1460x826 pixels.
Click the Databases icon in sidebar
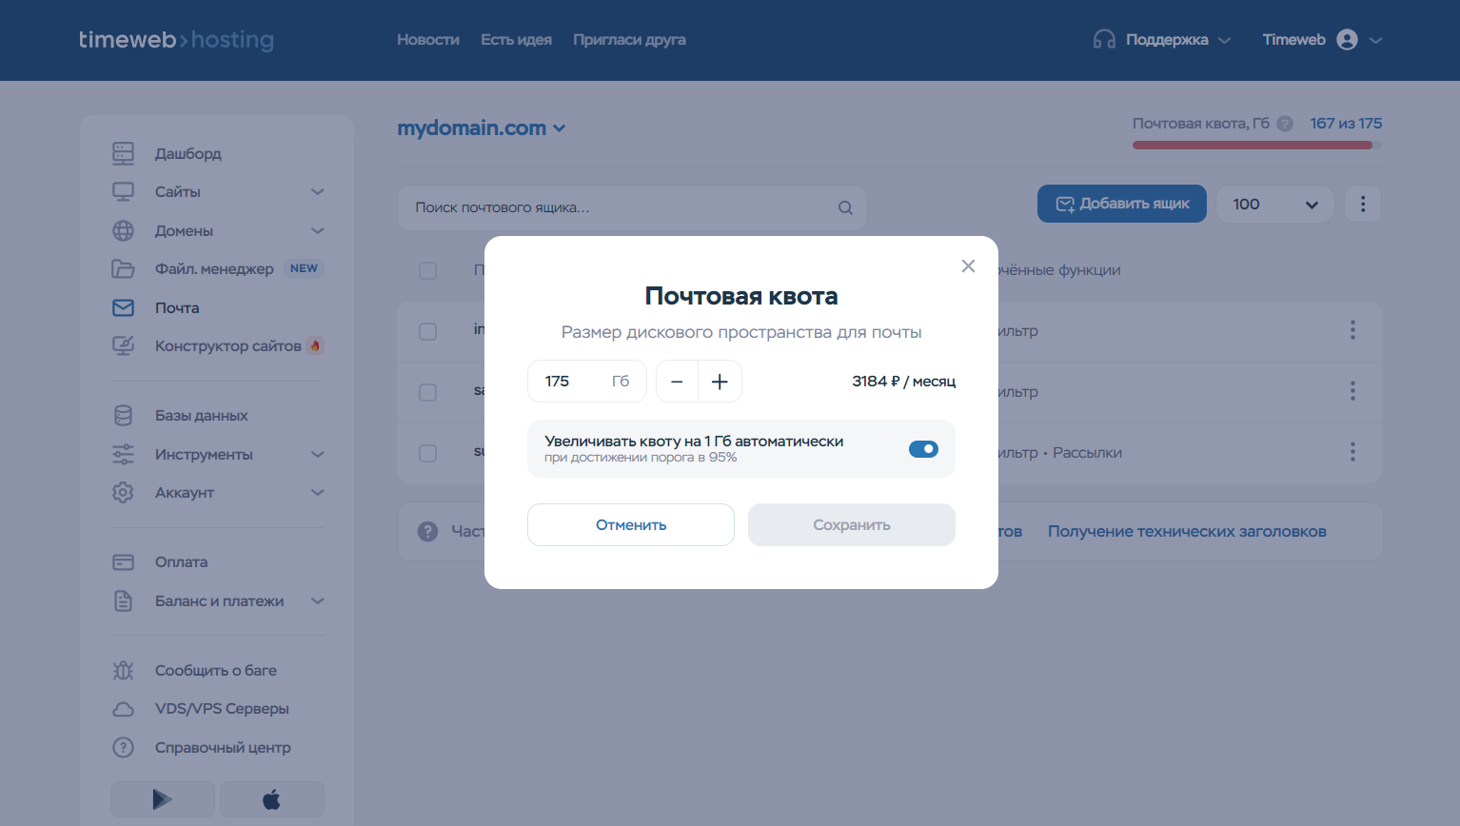pos(124,416)
